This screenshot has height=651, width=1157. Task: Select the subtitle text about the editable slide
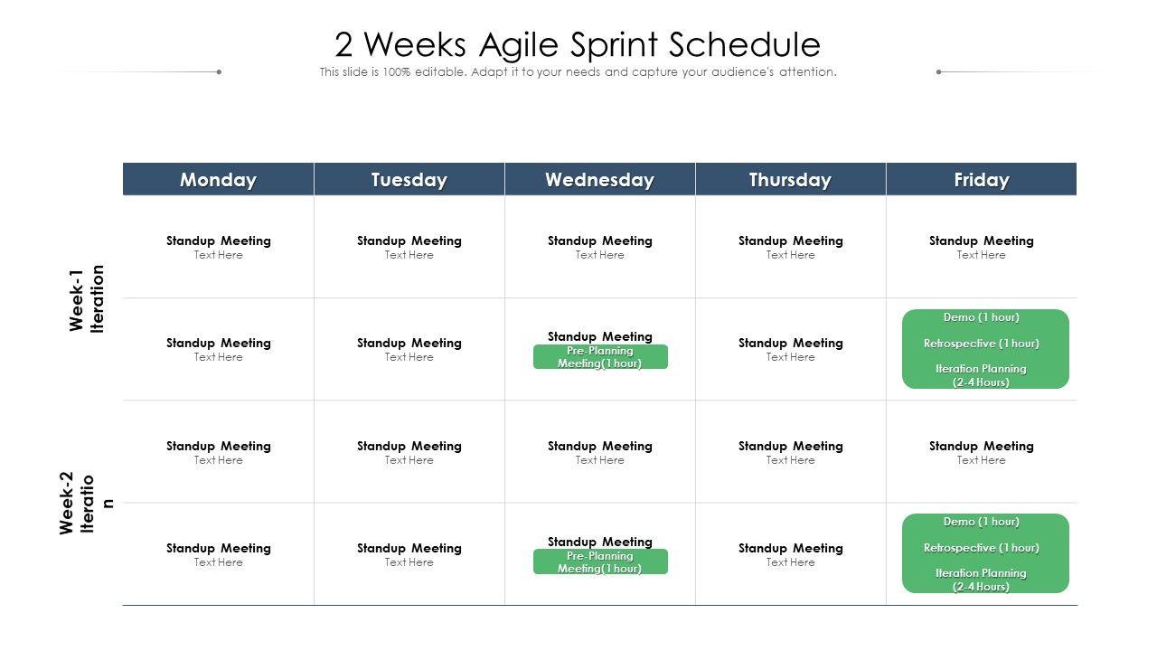coord(578,72)
